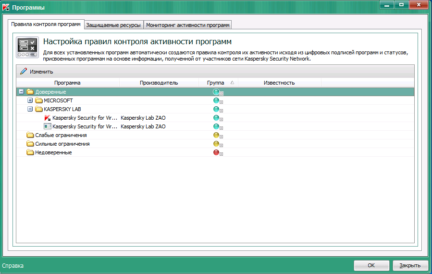Click the green group icon in MICROSOFT row
Screen dimensions: 432x274
click(x=216, y=100)
